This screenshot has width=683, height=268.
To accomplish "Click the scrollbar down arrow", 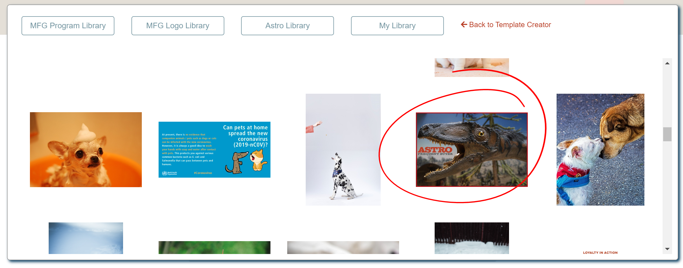I will (667, 249).
